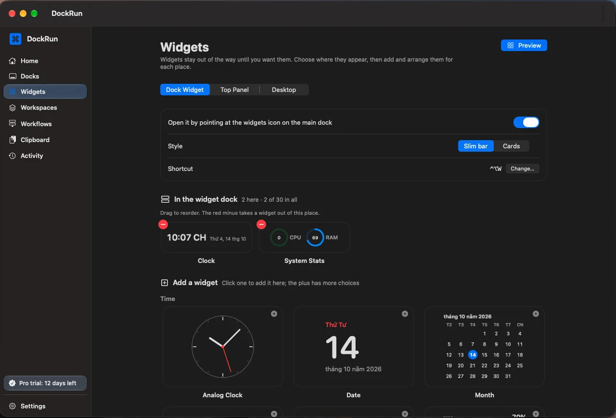Click the Workspaces layers icon
The height and width of the screenshot is (418, 616).
coord(13,108)
